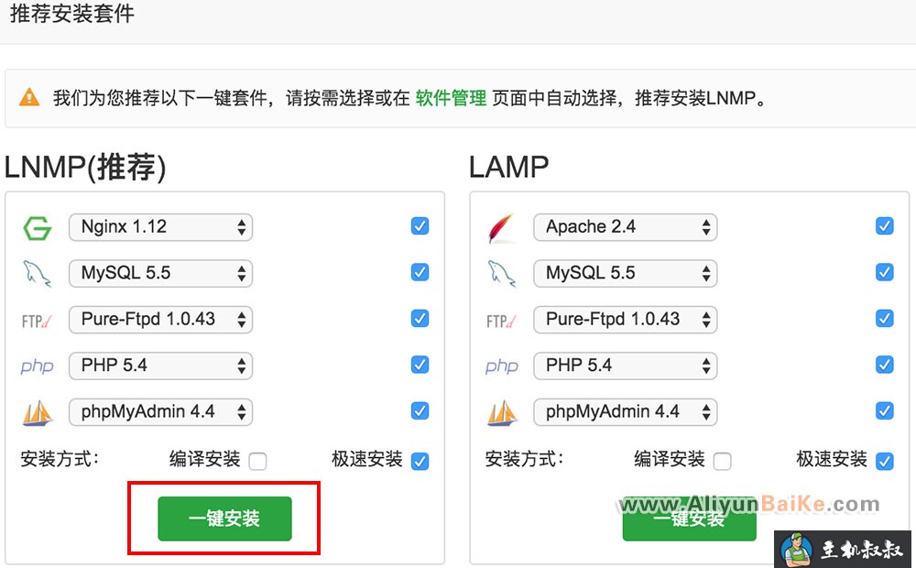Click 安装方式 label in LAMP panel
The height and width of the screenshot is (568, 916).
[x=524, y=459]
